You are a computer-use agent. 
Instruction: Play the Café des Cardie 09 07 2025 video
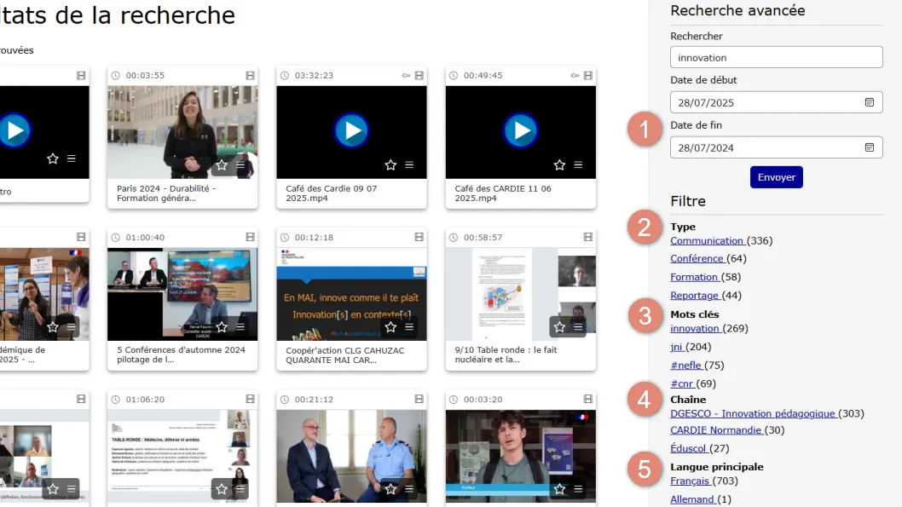click(351, 131)
